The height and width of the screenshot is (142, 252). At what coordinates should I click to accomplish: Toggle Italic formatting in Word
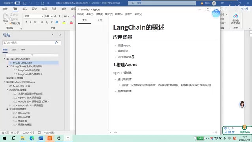(x=30, y=22)
